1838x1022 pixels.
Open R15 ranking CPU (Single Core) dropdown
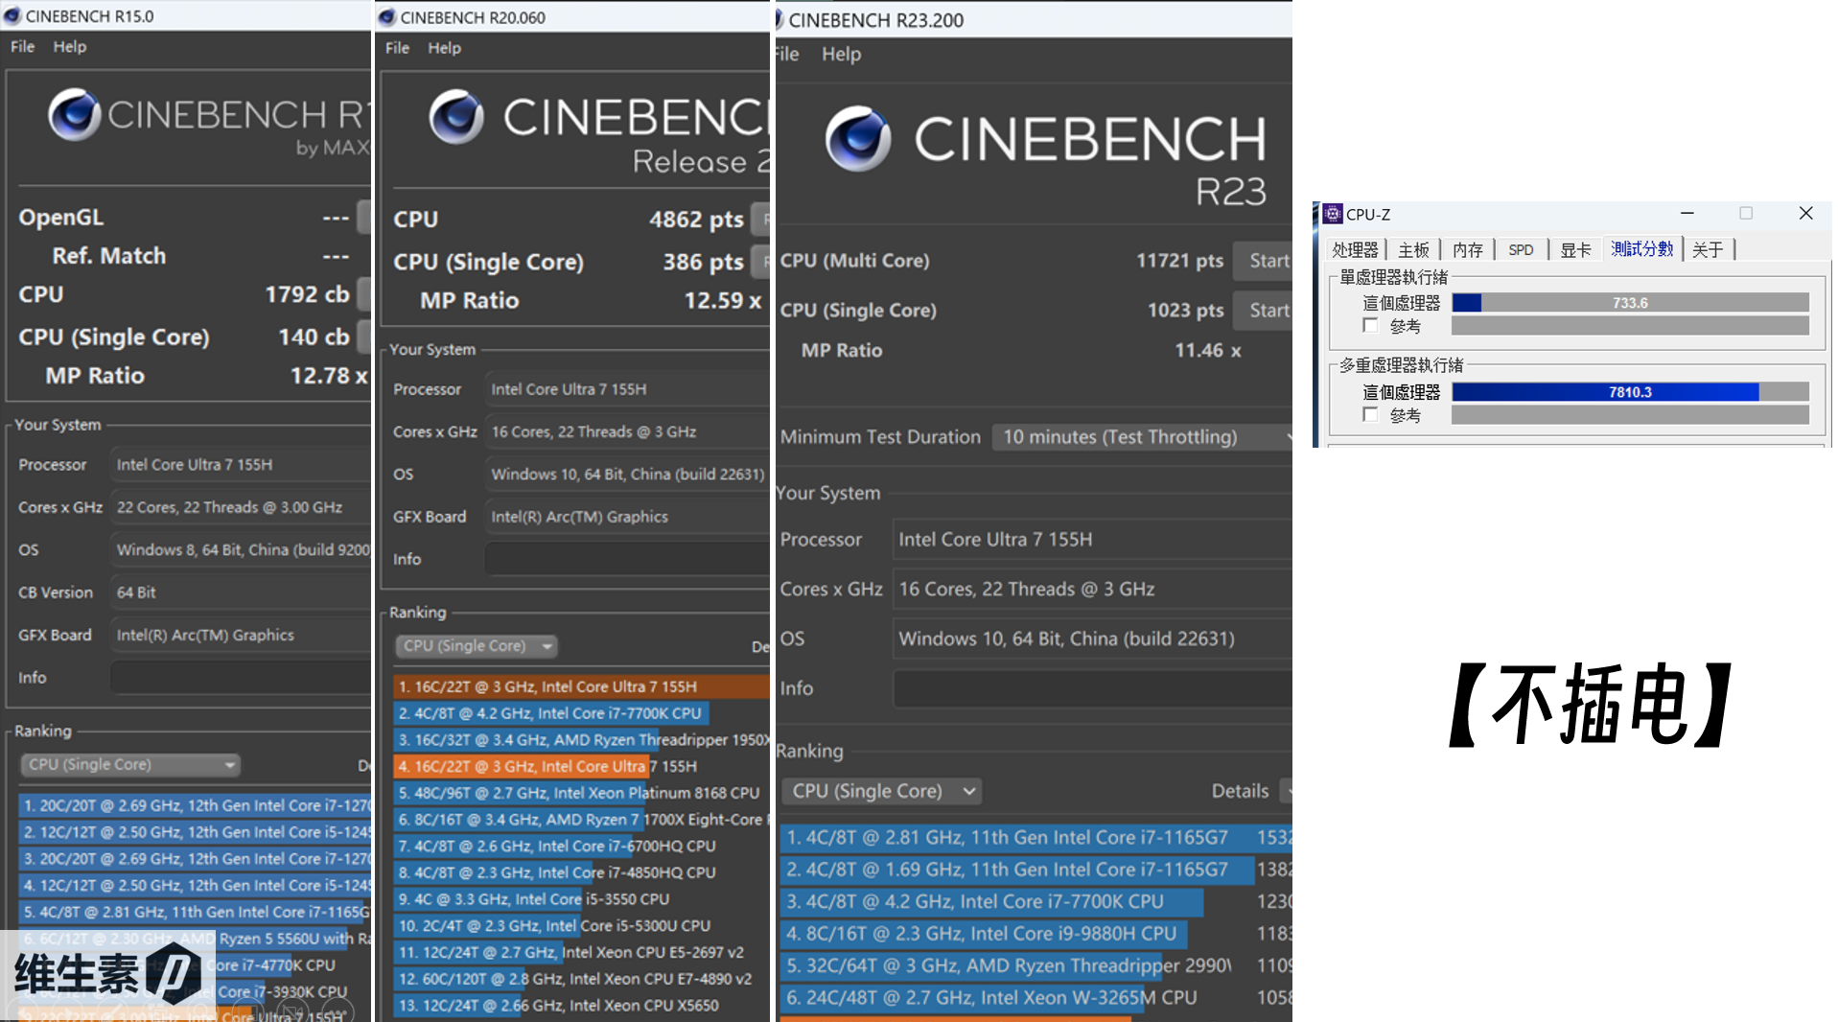[129, 765]
